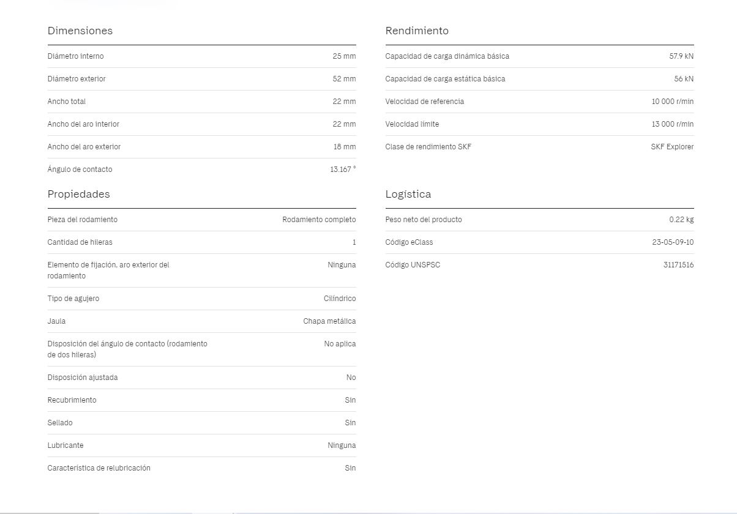Click the SKF Explorer value

[672, 147]
